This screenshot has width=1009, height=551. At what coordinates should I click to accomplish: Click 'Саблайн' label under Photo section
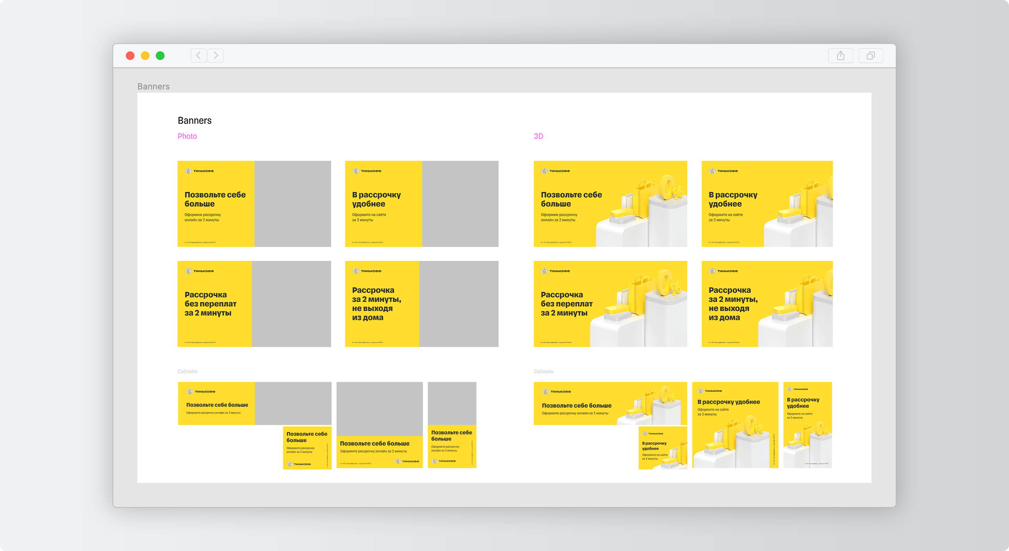pos(188,371)
